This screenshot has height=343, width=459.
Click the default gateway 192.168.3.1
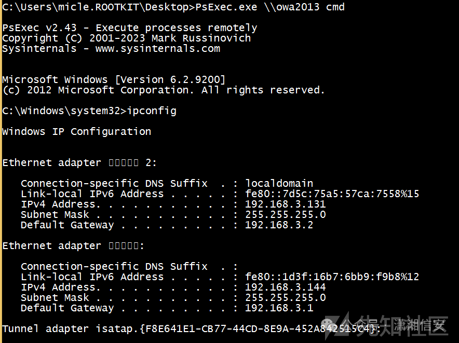279,308
